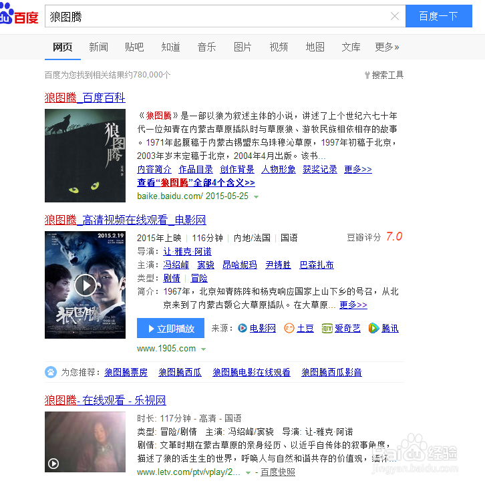This screenshot has height=485, width=485.
Task: Open the 视频 tab
Action: coord(279,47)
